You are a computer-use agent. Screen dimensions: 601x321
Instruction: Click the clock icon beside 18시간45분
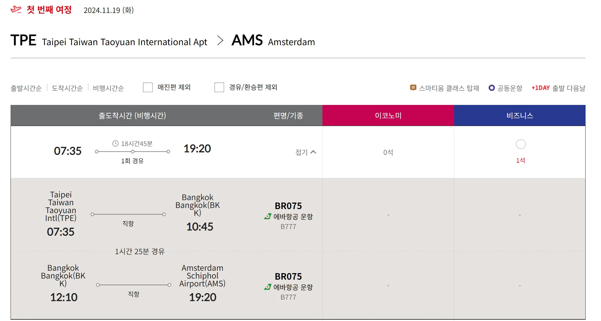coord(116,144)
